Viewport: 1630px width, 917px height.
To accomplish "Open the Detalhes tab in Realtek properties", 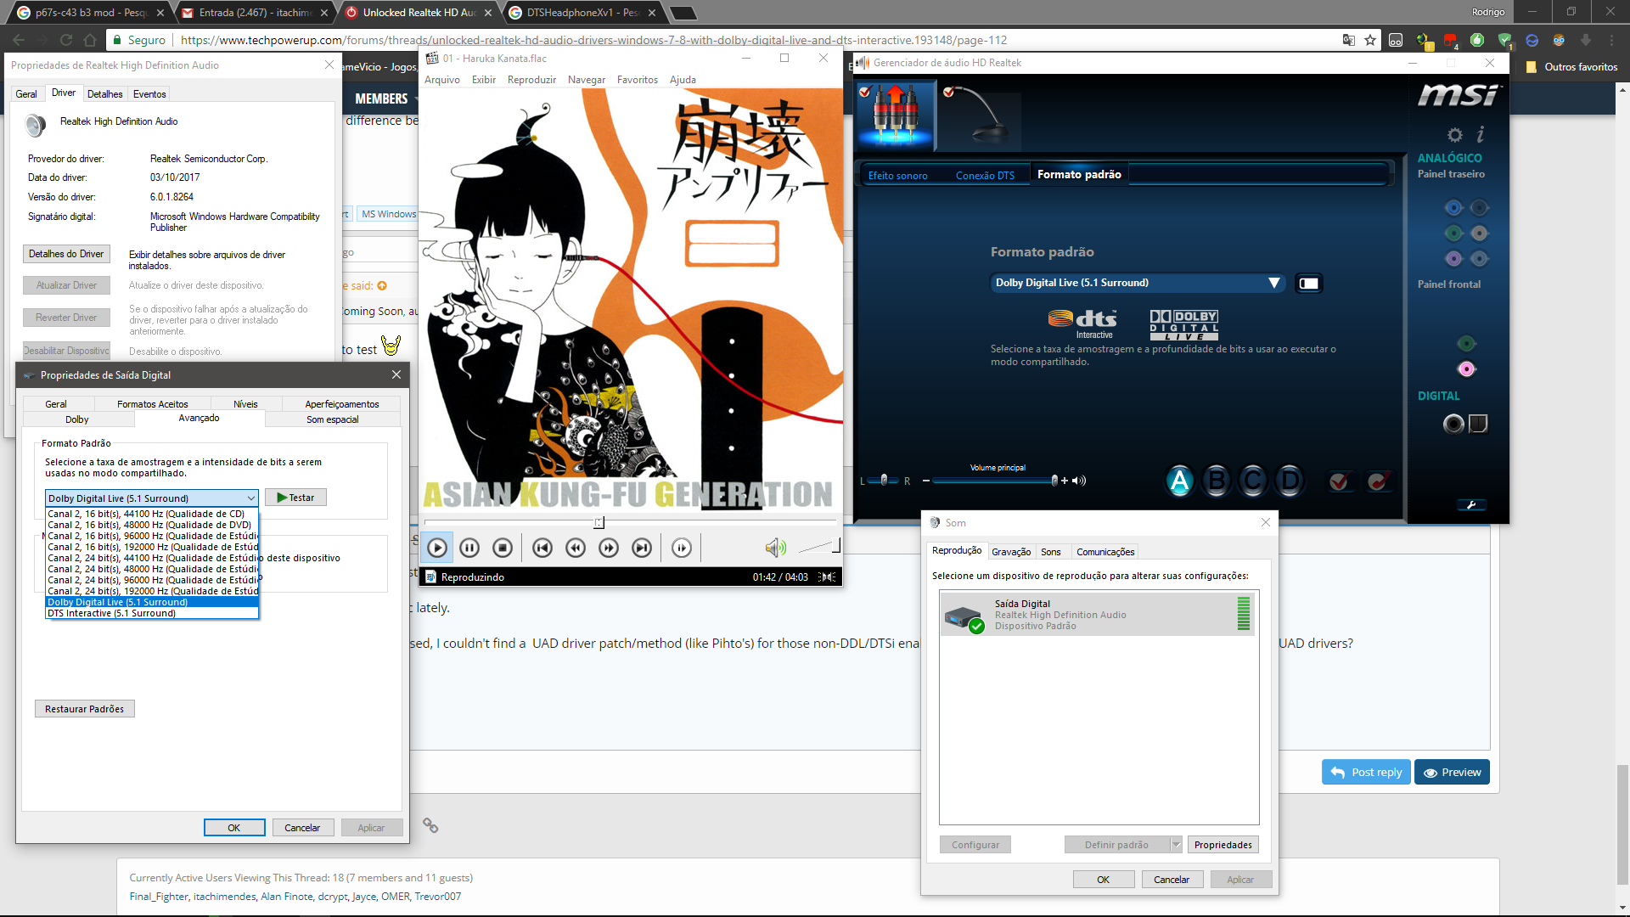I will [x=104, y=94].
